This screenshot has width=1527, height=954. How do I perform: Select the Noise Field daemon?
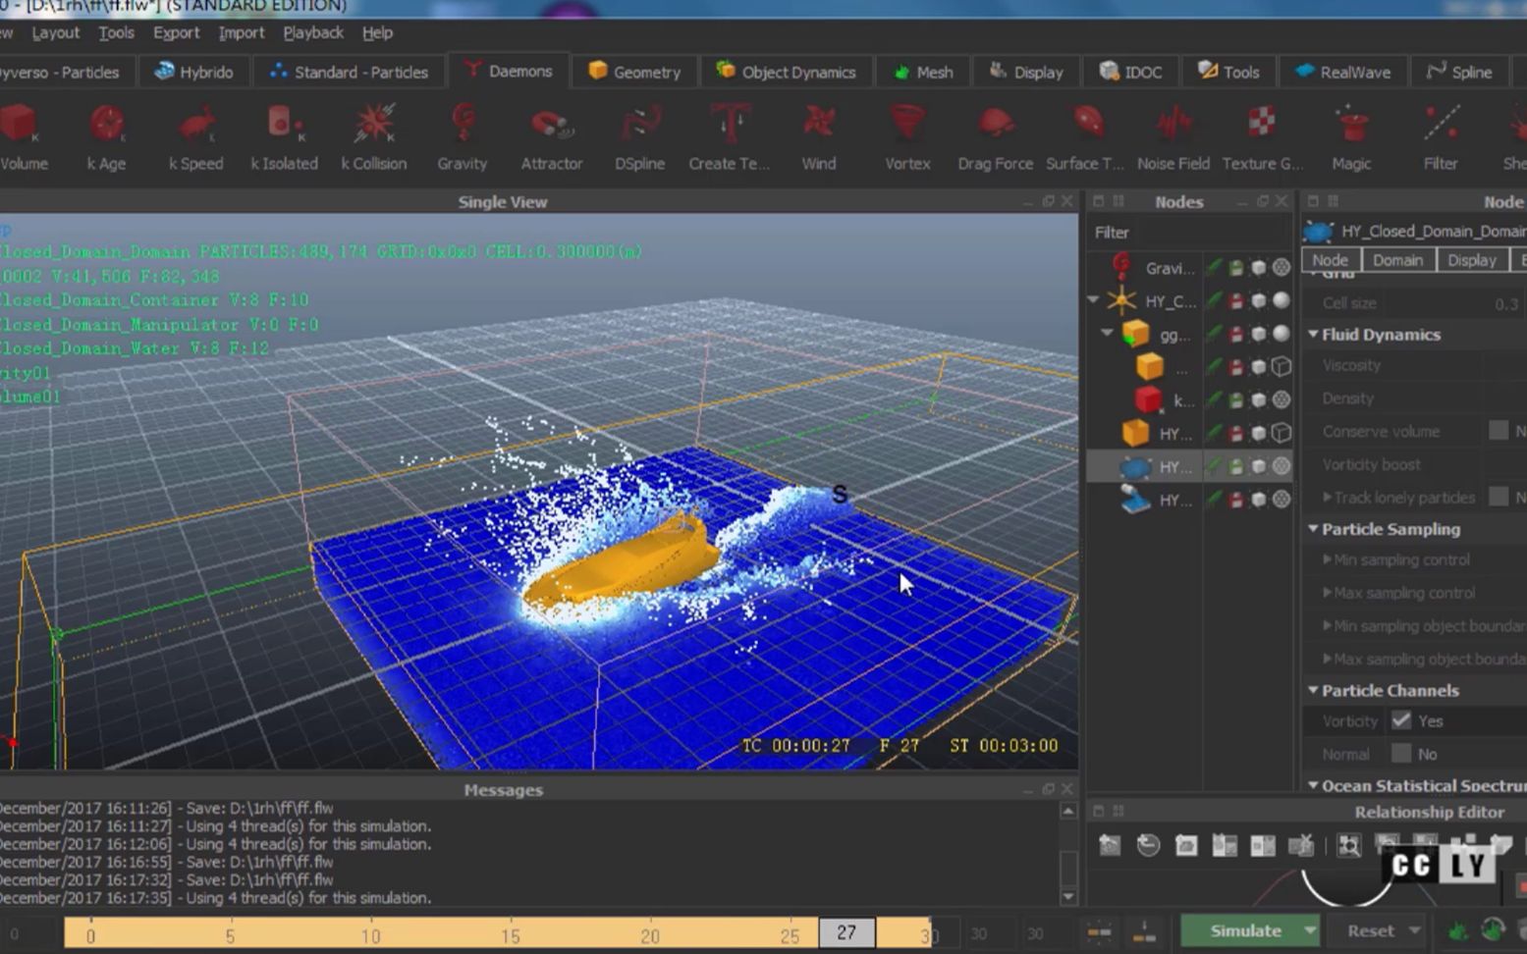click(x=1173, y=136)
